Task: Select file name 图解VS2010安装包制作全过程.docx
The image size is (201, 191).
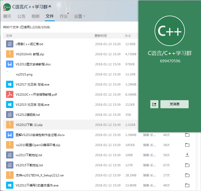Action: pyautogui.click(x=40, y=135)
